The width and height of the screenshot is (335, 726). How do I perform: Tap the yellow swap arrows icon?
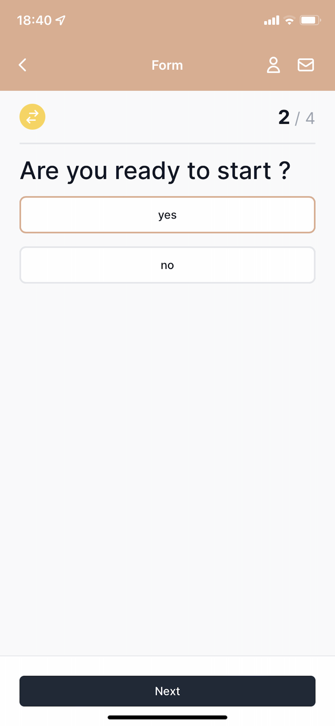coord(32,117)
